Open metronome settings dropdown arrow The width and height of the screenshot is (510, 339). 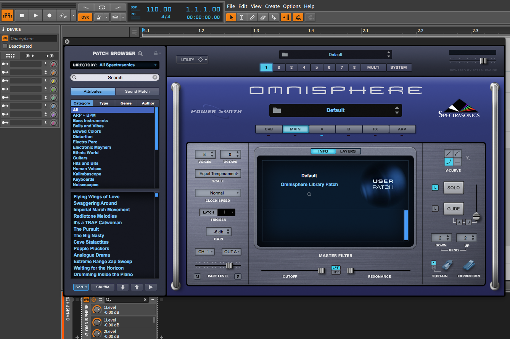106,17
